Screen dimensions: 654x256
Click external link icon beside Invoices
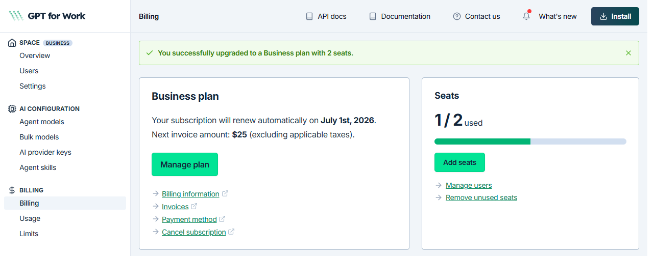click(x=194, y=207)
